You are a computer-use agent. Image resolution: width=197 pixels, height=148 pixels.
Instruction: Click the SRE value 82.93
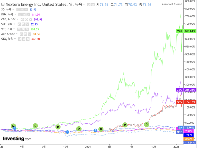34,24
